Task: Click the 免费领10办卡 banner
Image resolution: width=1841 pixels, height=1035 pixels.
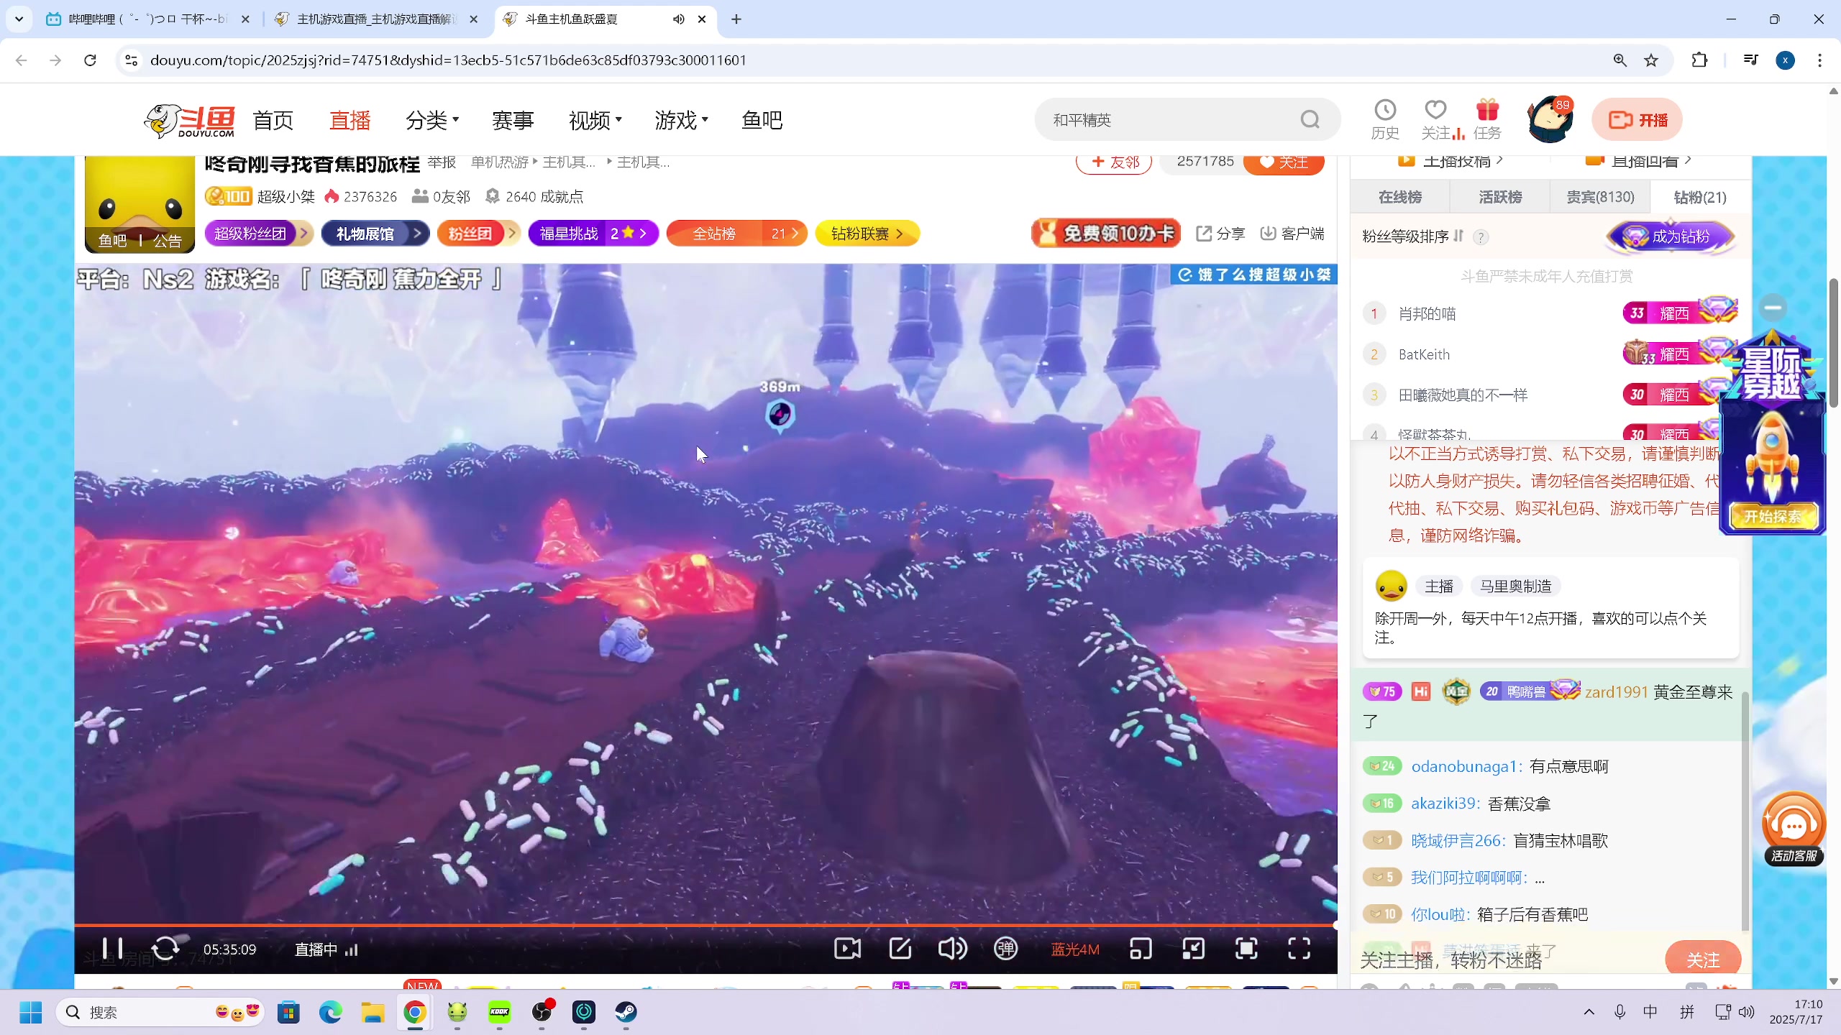Action: click(x=1106, y=234)
